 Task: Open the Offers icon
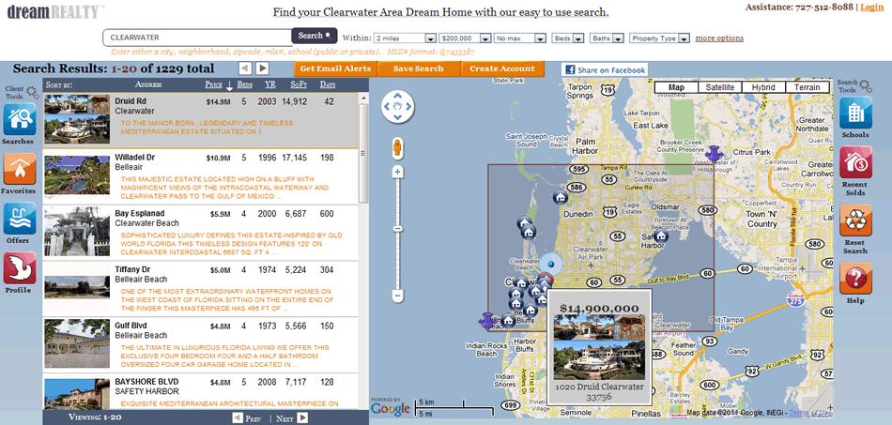coord(20,219)
